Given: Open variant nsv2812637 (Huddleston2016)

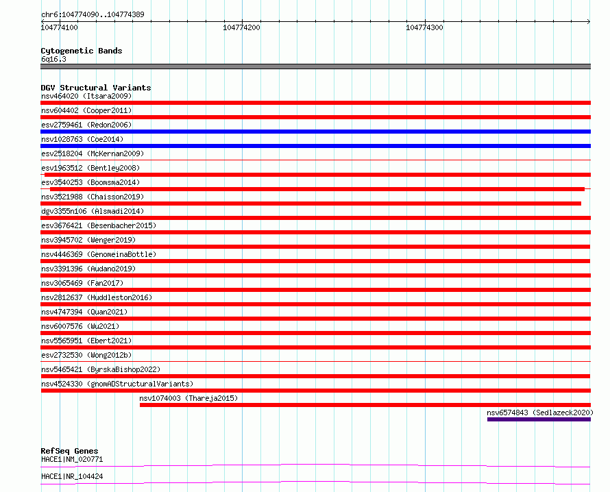Looking at the screenshot, I should tap(97, 297).
